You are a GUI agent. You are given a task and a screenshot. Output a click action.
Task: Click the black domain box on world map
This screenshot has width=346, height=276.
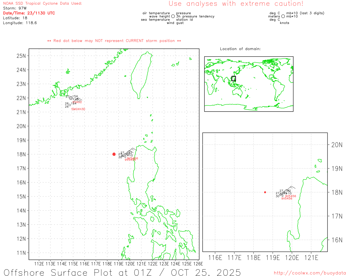[x=234, y=78]
